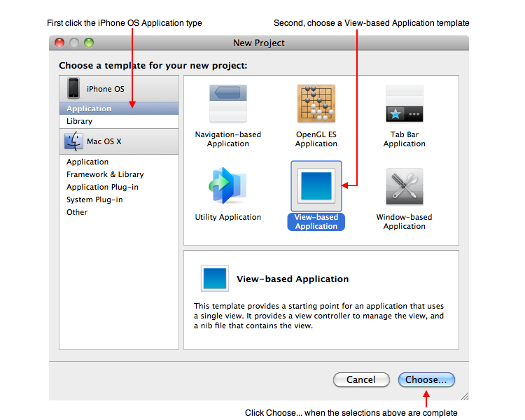Select the Window-based Application template icon

click(x=405, y=186)
